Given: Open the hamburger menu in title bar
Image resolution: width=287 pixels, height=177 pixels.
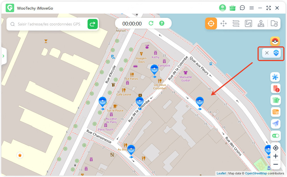Looking at the screenshot, I should click(x=251, y=8).
